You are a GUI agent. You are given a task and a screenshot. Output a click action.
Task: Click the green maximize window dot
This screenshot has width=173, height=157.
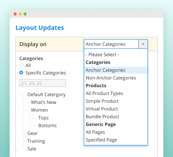[25, 14]
